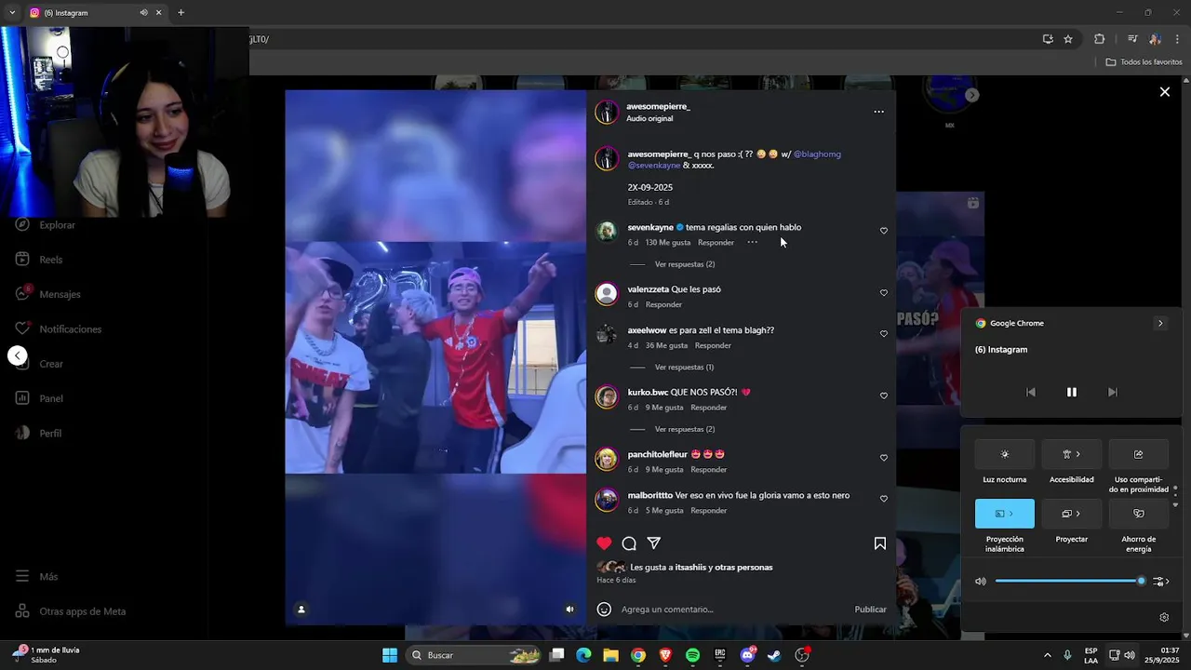Like panchitolefleur's comment
Viewport: 1191px width, 670px height.
(x=884, y=458)
